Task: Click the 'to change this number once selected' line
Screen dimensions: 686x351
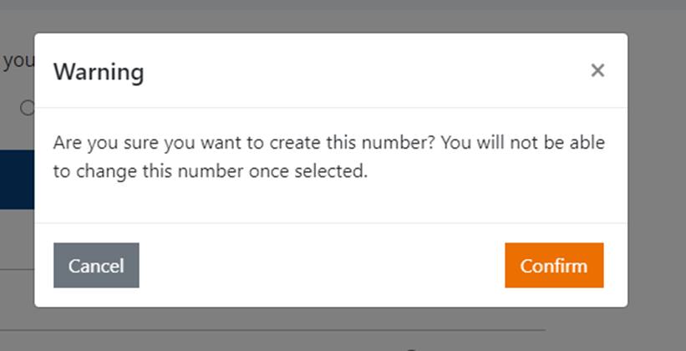Action: pos(210,173)
